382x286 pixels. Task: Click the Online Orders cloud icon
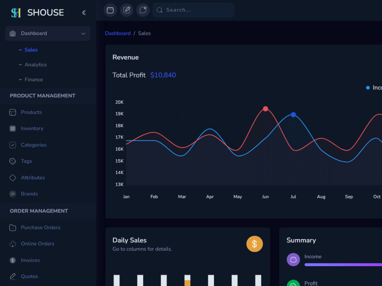coord(13,244)
